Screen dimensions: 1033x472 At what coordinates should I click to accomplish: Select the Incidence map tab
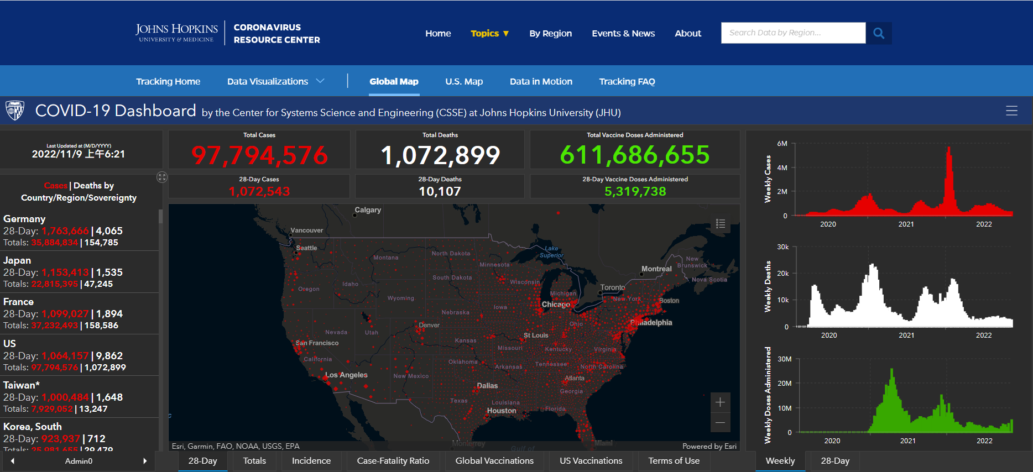click(311, 461)
